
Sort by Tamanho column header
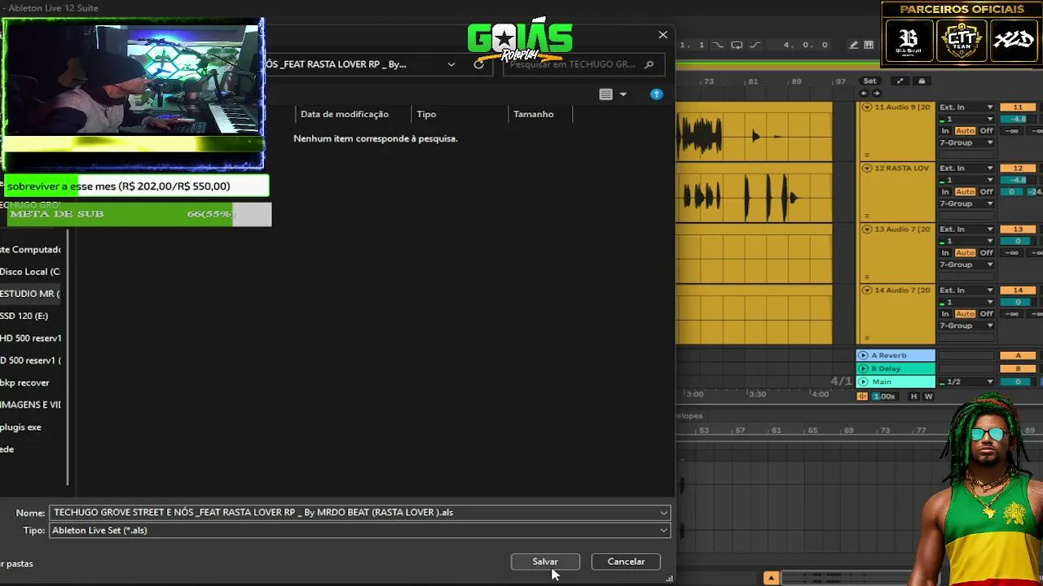point(534,114)
